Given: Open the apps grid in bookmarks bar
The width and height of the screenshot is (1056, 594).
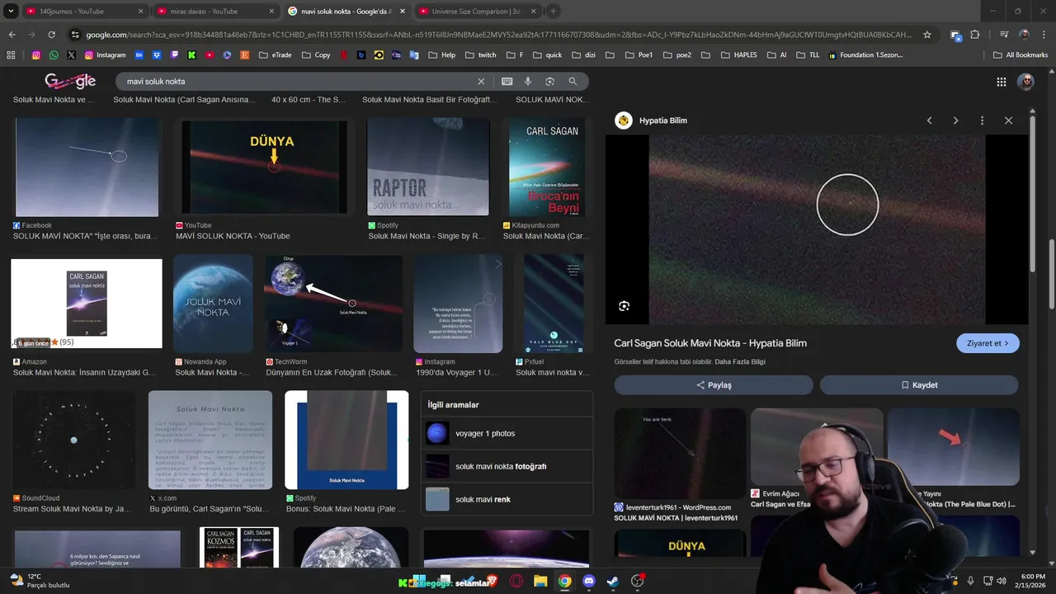Looking at the screenshot, I should tap(11, 55).
